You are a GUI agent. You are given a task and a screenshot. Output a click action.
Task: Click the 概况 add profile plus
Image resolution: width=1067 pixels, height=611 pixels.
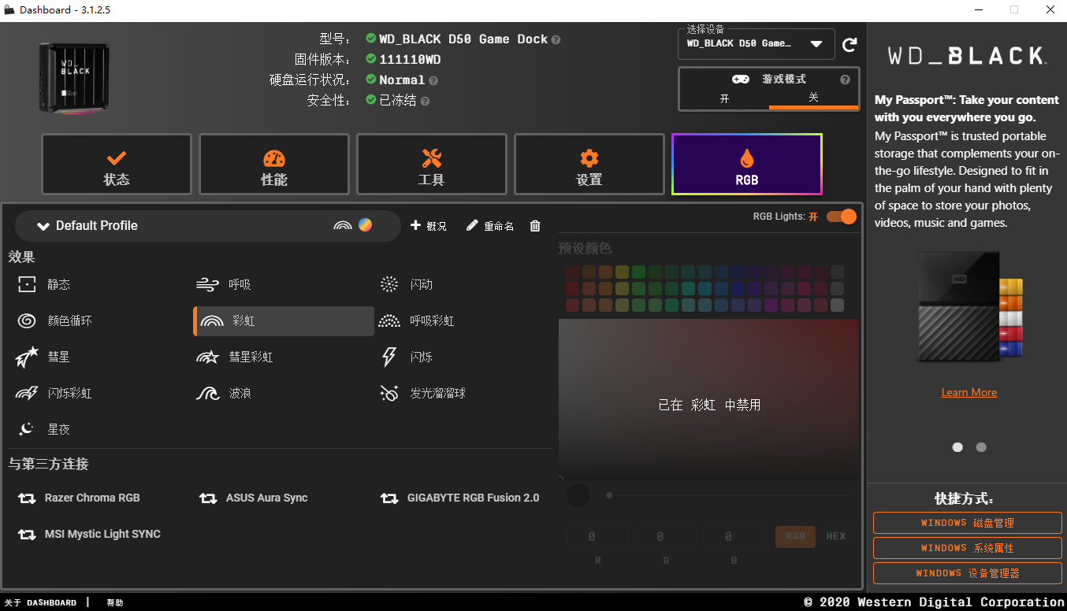(x=428, y=226)
